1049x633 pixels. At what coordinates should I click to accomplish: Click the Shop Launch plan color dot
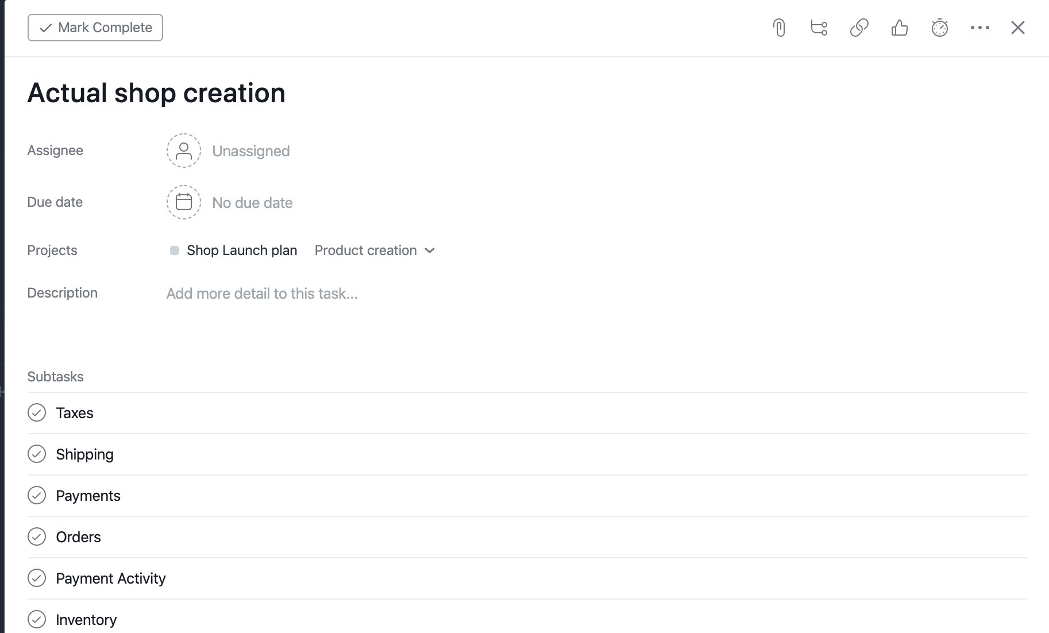[x=175, y=250]
